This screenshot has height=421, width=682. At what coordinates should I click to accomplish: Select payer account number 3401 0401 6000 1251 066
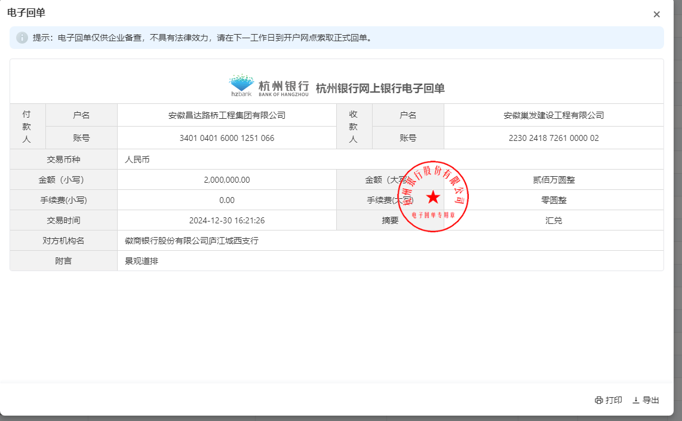tap(227, 138)
